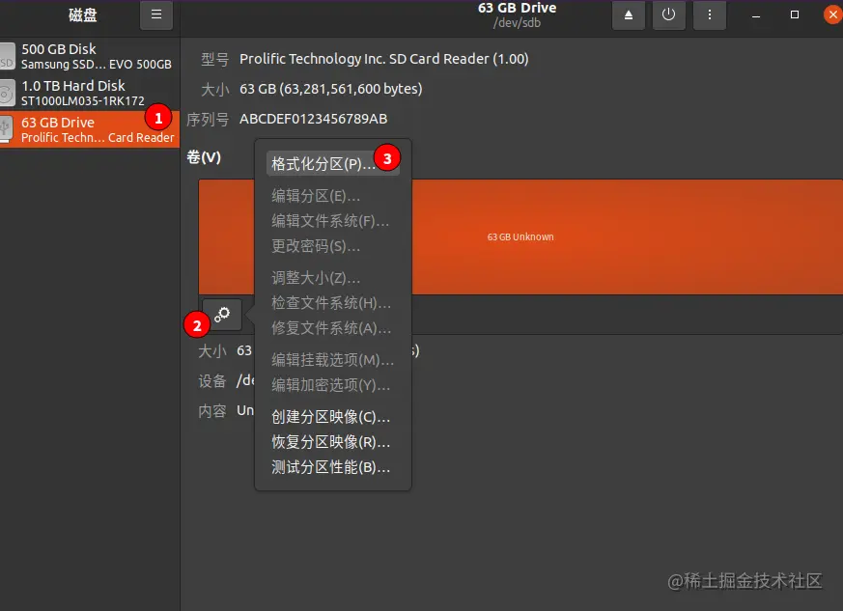Click the 编辑挂载选项(M) menu entry

click(332, 360)
